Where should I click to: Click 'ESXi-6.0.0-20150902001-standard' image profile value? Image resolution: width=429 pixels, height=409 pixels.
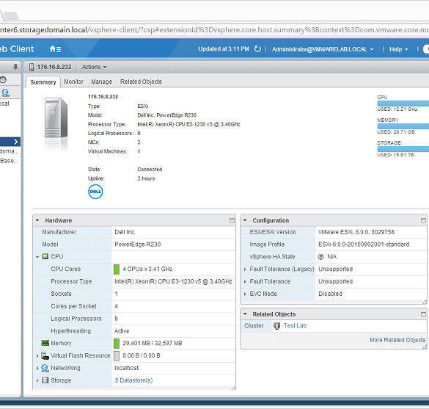(364, 245)
